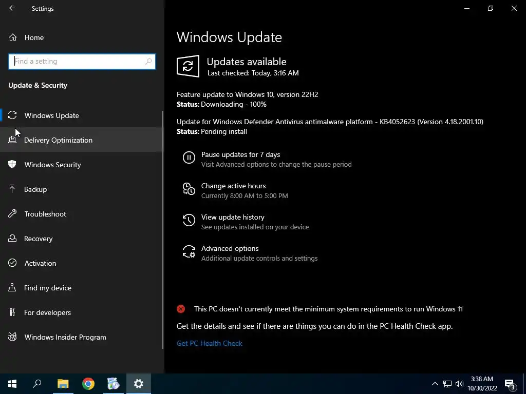Click the back arrow in Settings

pos(12,8)
